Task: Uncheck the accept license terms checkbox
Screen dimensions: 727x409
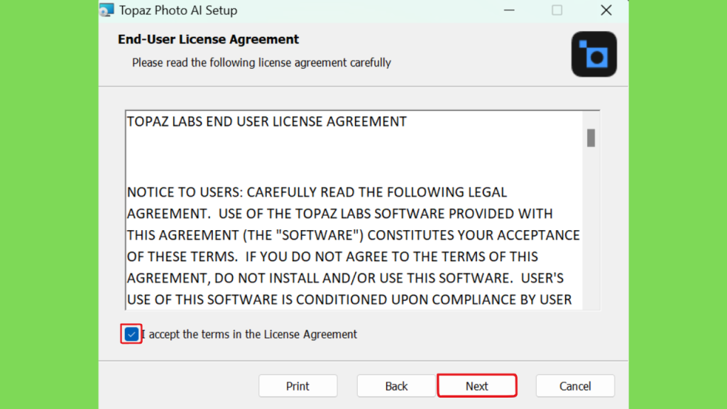Action: click(131, 334)
